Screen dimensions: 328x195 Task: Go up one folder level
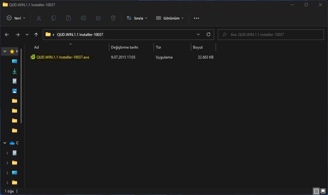pyautogui.click(x=36, y=35)
